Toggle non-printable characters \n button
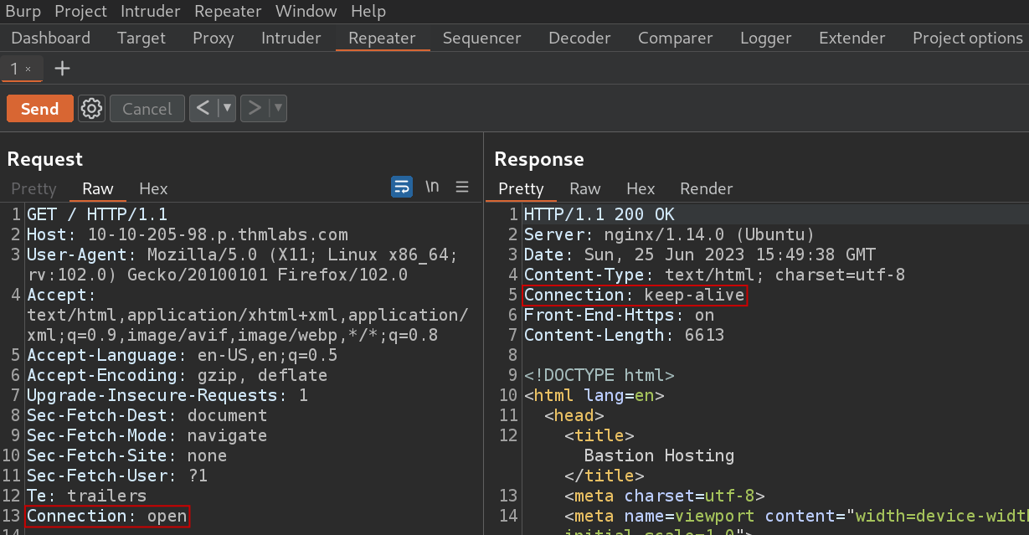The height and width of the screenshot is (535, 1029). (432, 187)
